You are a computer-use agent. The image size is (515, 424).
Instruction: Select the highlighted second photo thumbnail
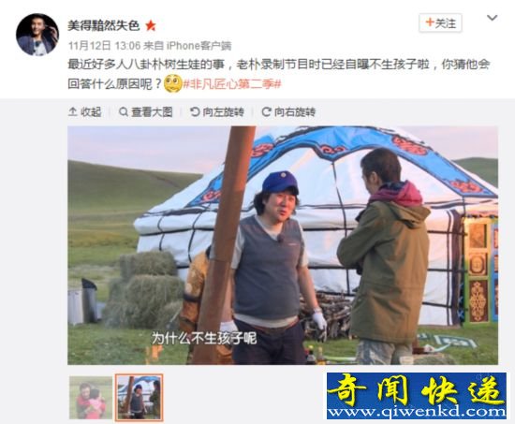click(x=139, y=398)
